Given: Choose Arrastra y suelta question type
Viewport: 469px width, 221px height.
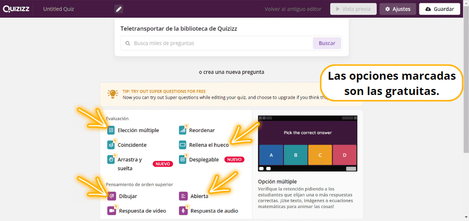Looking at the screenshot, I should pyautogui.click(x=129, y=164).
